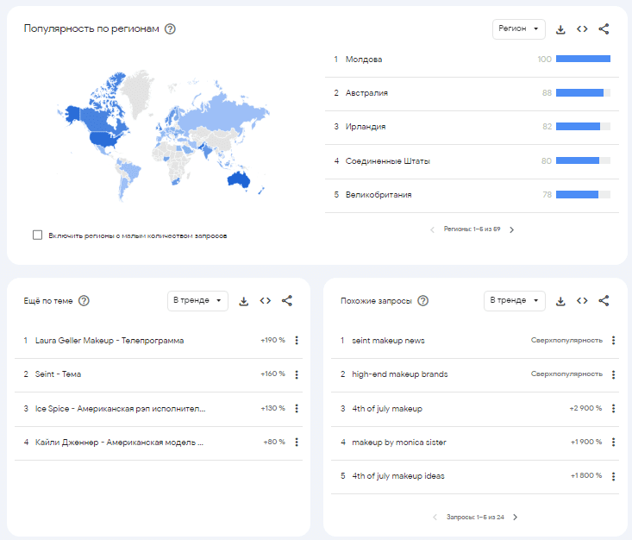This screenshot has width=632, height=540.
Task: Select Соединенные Штаты in region list
Action: (472, 161)
